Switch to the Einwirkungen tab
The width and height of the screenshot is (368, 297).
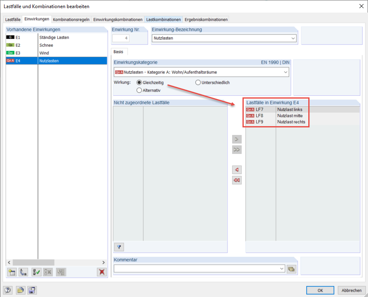(37, 19)
